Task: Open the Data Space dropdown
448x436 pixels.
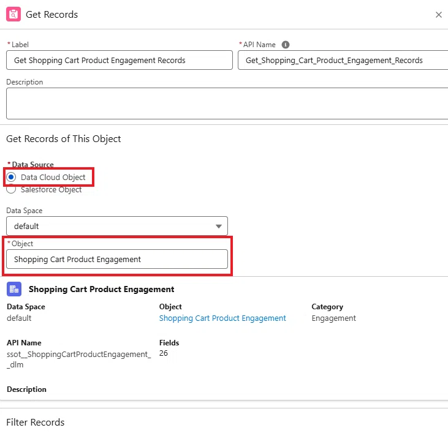Action: click(117, 226)
